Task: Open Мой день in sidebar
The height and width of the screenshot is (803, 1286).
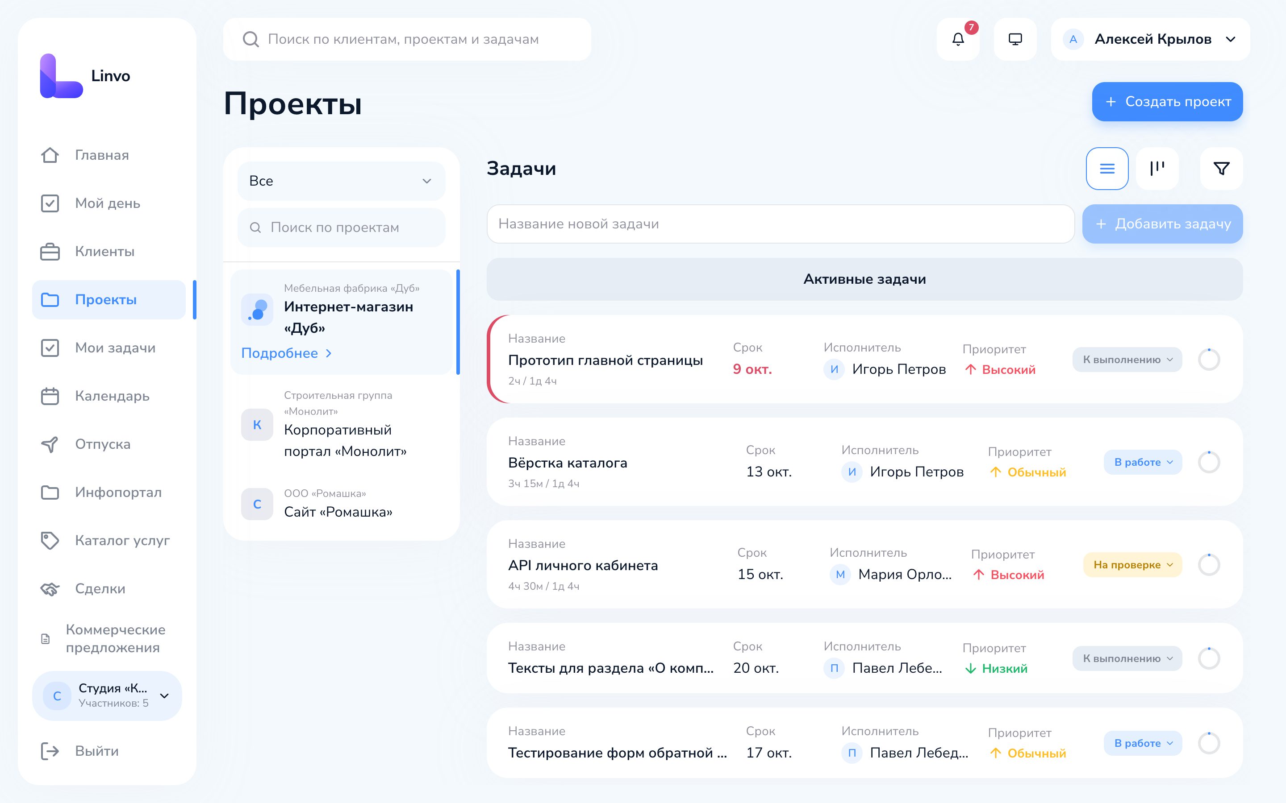Action: click(x=109, y=203)
